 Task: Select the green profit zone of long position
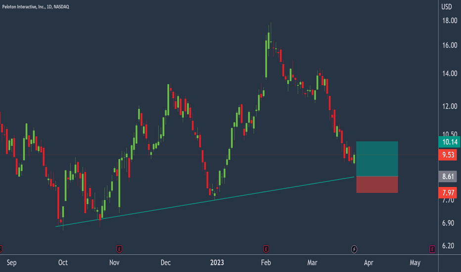[377, 159]
